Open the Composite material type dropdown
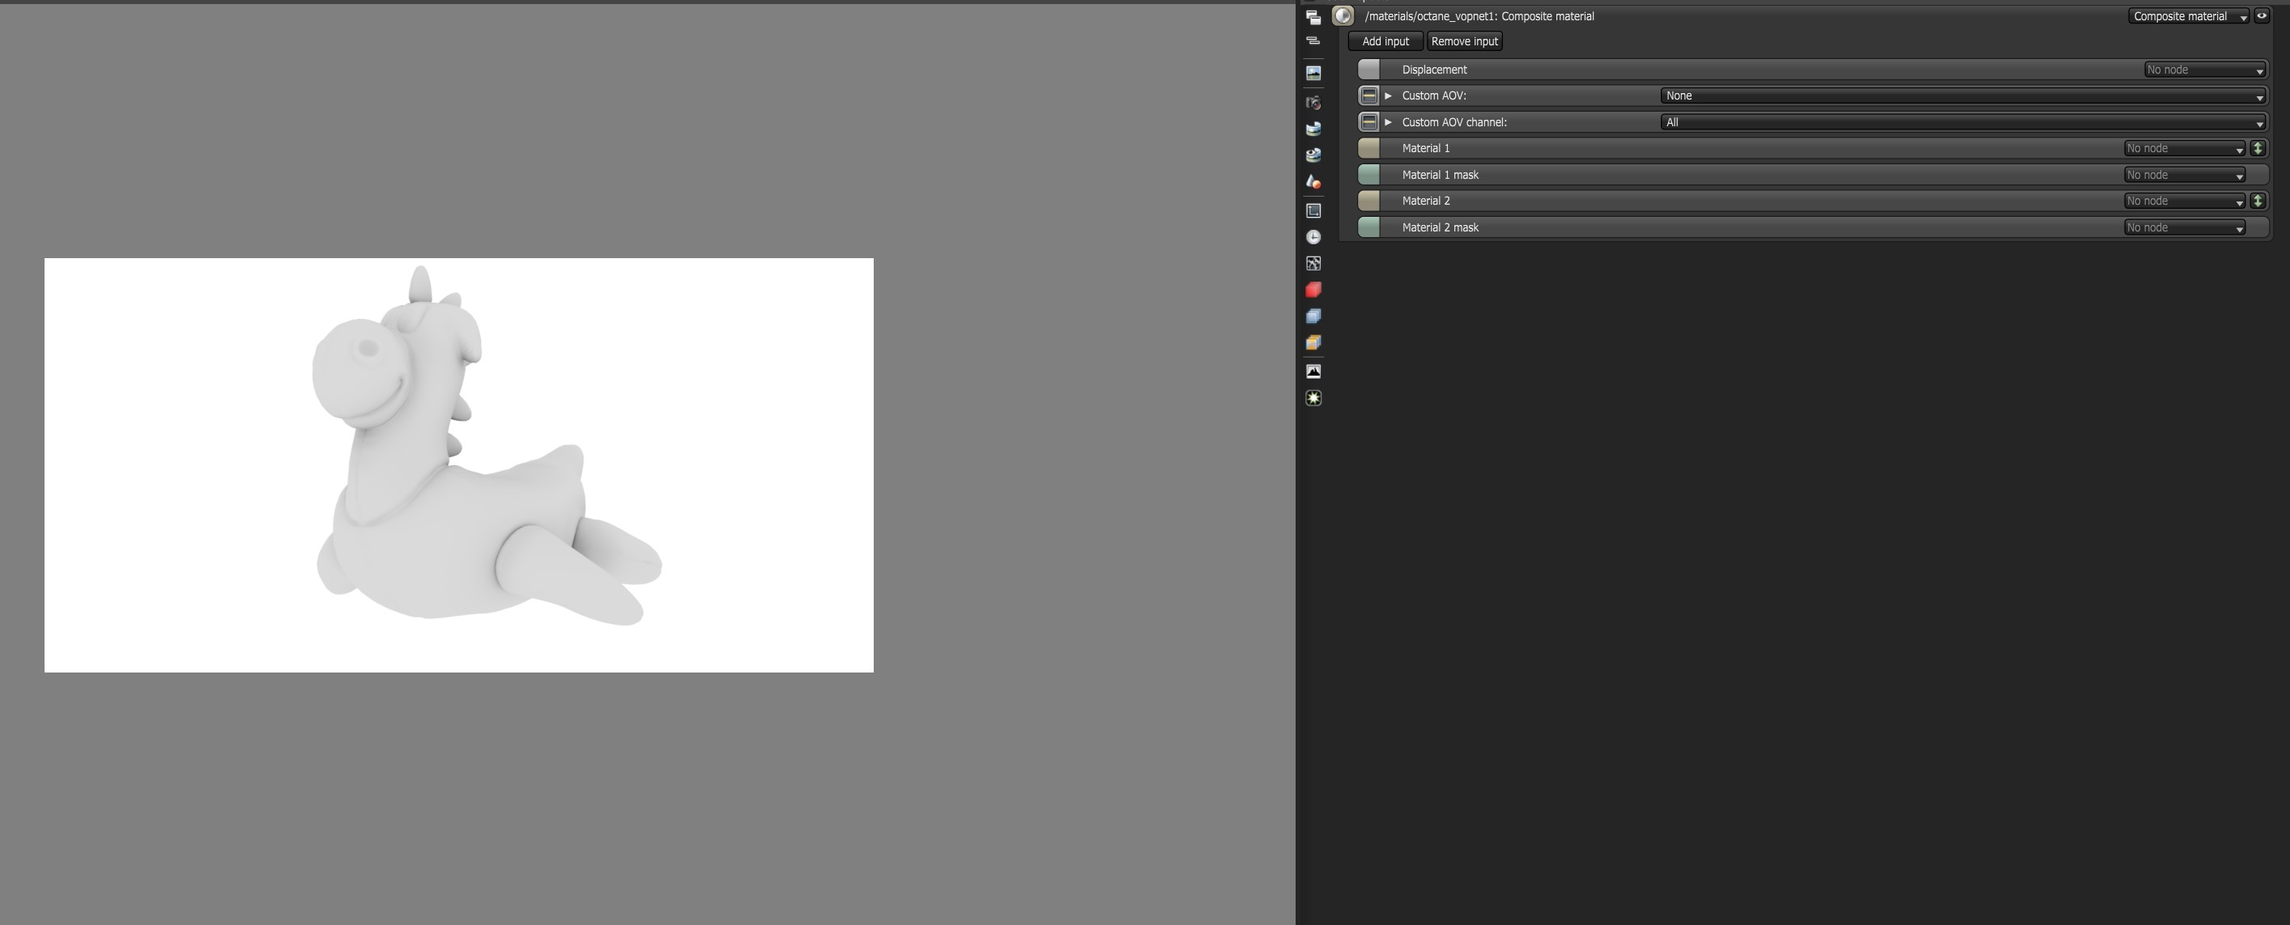 coord(2188,16)
